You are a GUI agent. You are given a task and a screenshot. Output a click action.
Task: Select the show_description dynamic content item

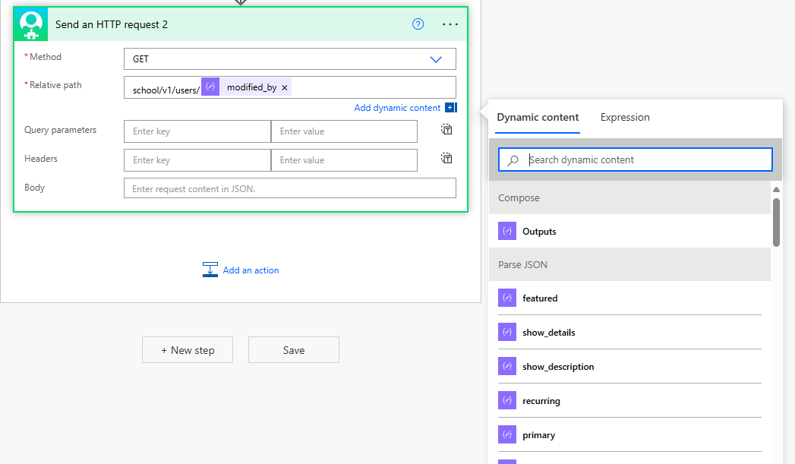(x=629, y=366)
